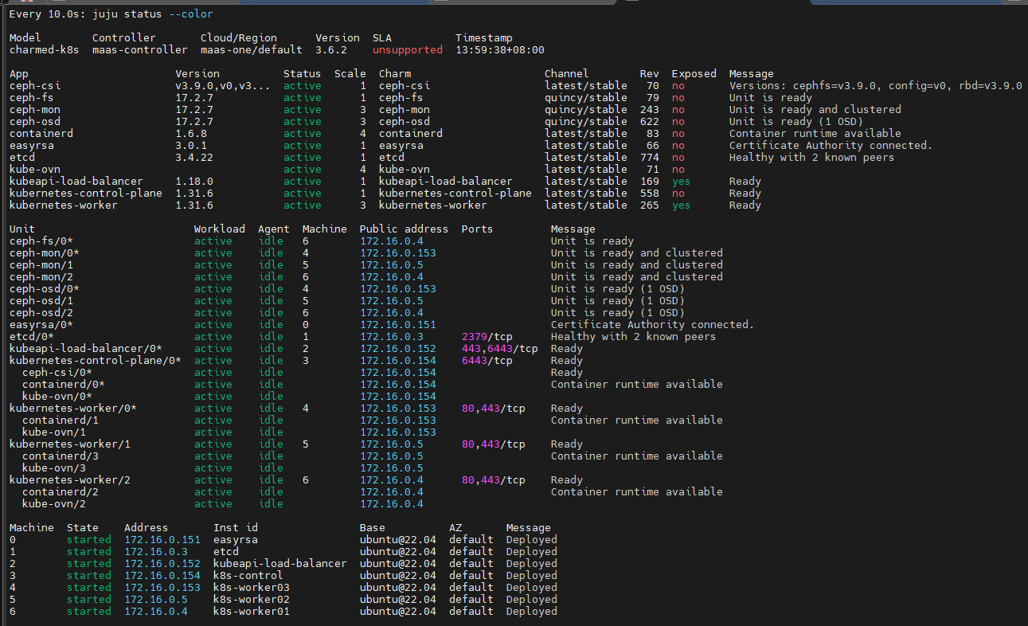The image size is (1028, 626).
Task: Select unit 'etcd/0*'
Action: [x=31, y=337]
